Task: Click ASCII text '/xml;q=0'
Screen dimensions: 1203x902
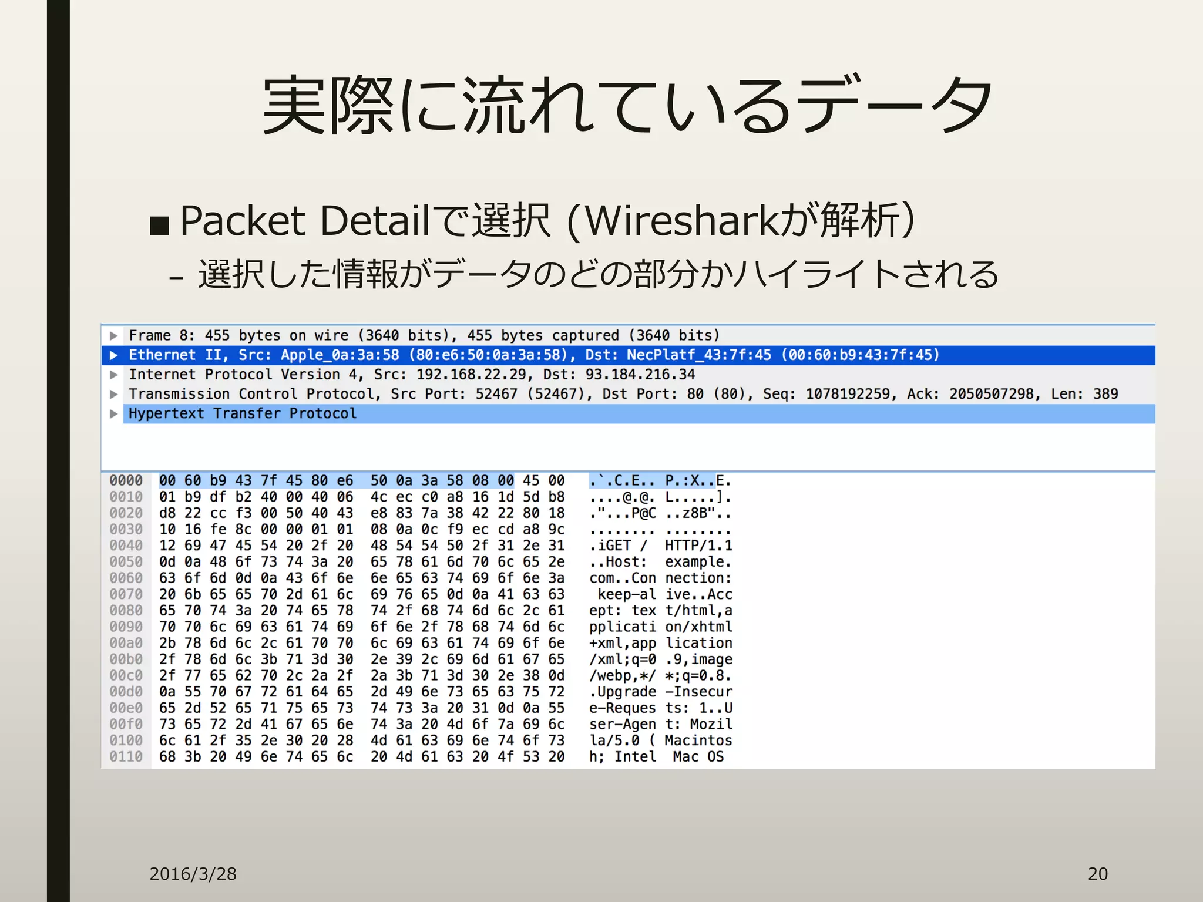Action: tap(623, 659)
